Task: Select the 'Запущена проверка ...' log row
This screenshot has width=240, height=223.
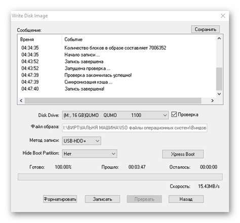Action: coord(117,68)
